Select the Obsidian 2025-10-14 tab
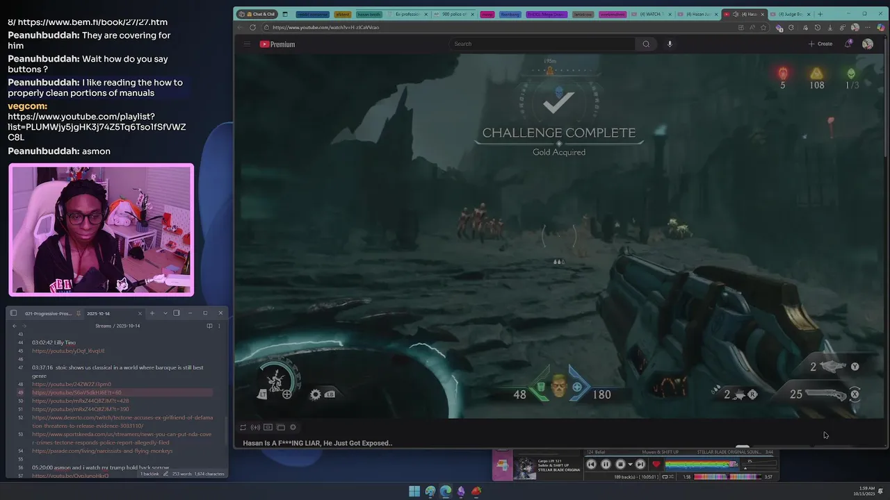 pyautogui.click(x=99, y=313)
